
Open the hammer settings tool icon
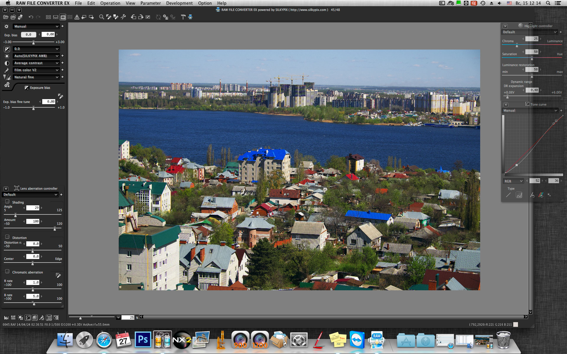(183, 17)
